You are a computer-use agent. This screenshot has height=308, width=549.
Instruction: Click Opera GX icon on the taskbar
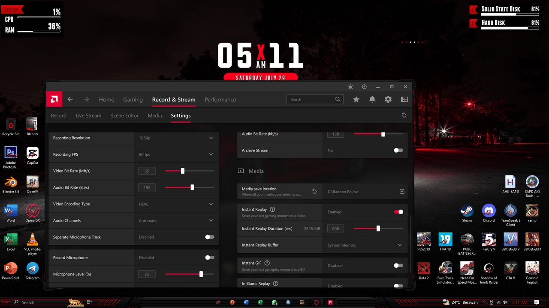(316, 302)
